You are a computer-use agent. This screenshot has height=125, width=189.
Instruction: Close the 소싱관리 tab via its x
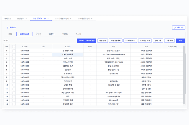(x=26, y=19)
